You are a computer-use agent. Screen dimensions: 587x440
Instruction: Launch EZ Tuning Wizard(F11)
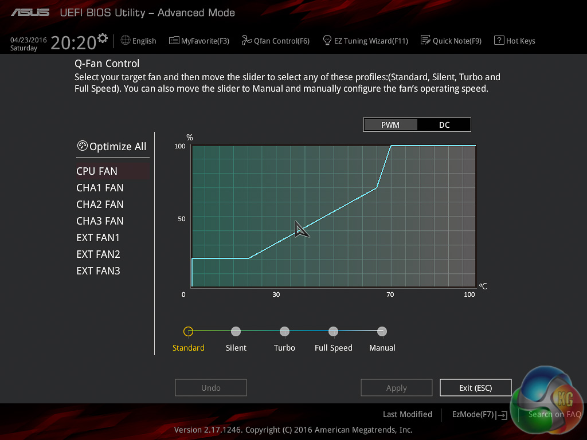(371, 41)
